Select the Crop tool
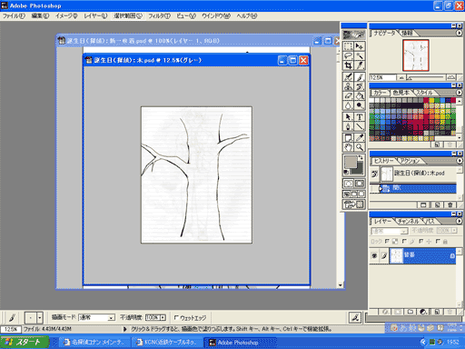 348,65
